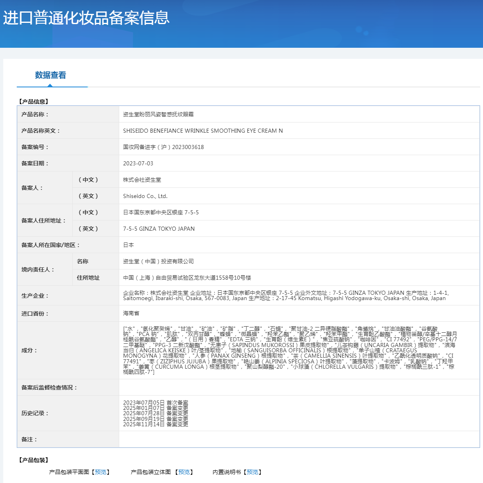Select address 日本国东京都中央区银座 7-5-5
483x483 pixels.
(x=161, y=212)
